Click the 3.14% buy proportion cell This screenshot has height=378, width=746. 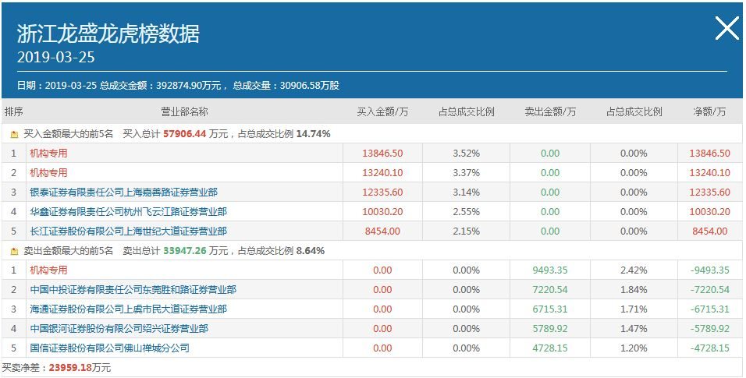[467, 192]
